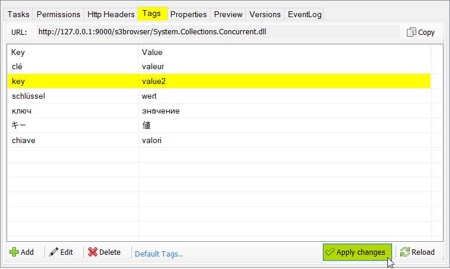The width and height of the screenshot is (450, 269).
Task: Click the green plus Add icon
Action: pyautogui.click(x=14, y=252)
